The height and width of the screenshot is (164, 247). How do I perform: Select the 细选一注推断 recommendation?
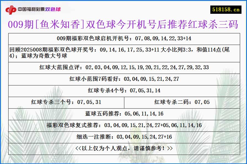coord(123,136)
